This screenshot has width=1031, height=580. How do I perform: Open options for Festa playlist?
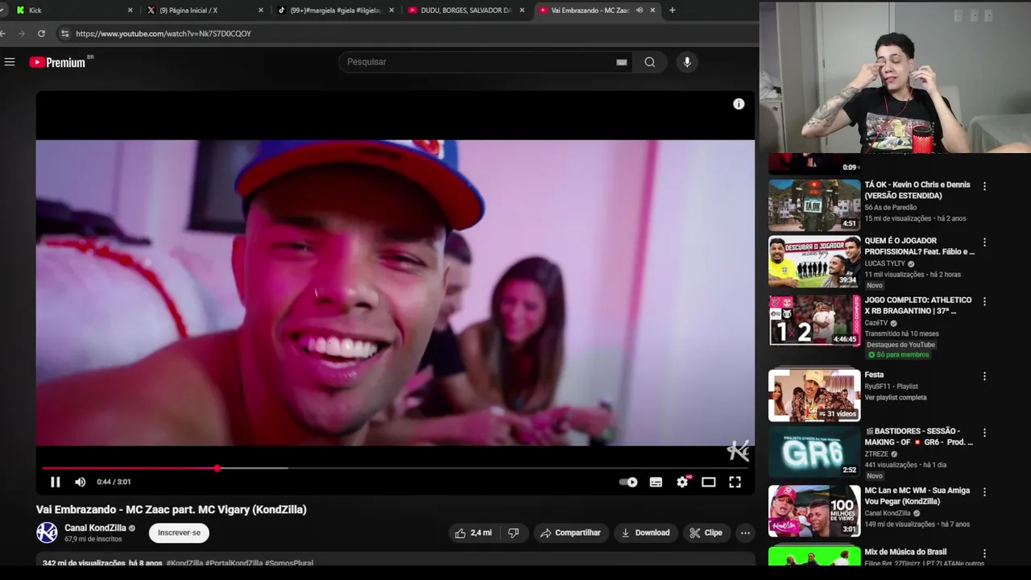click(x=984, y=376)
